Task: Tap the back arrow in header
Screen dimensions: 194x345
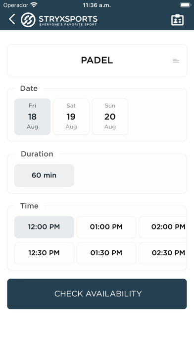Action: pyautogui.click(x=12, y=19)
